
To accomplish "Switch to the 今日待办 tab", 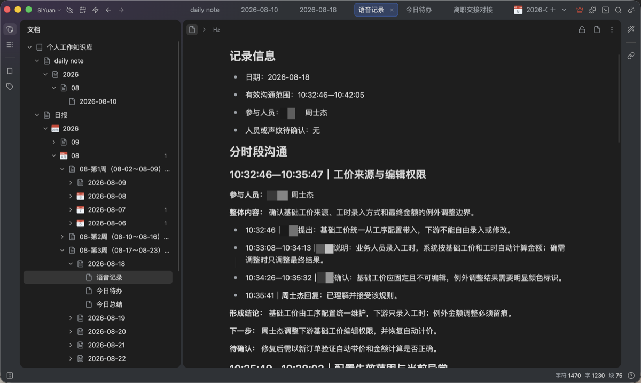I will click(418, 10).
